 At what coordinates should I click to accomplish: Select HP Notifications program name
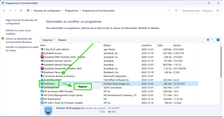[x=52, y=99]
